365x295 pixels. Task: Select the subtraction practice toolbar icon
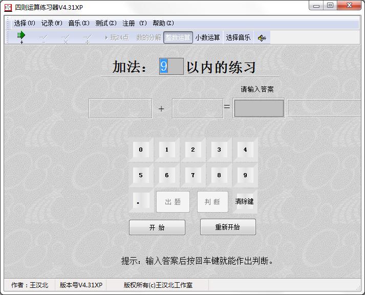pyautogui.click(x=44, y=37)
